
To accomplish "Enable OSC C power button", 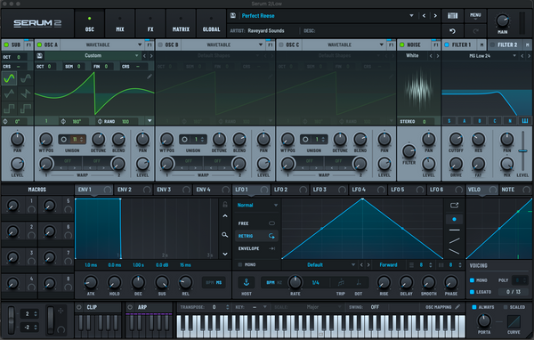I will point(281,45).
